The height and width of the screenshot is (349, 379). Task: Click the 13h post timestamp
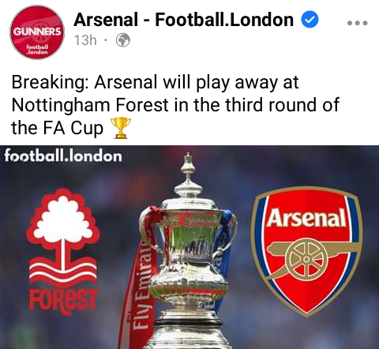pos(85,40)
